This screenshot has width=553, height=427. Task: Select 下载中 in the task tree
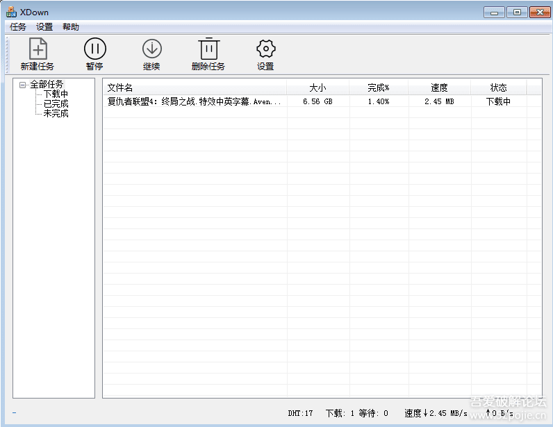tap(56, 94)
